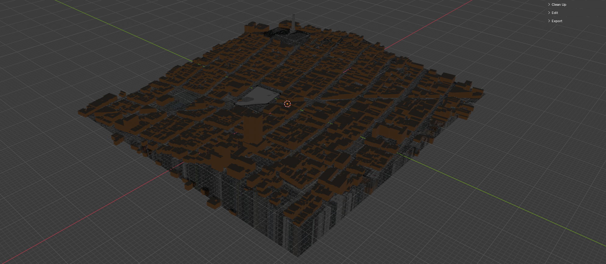Select the tall brown skyscraper near center

[253, 129]
